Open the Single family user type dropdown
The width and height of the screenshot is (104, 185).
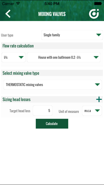tap(72, 35)
